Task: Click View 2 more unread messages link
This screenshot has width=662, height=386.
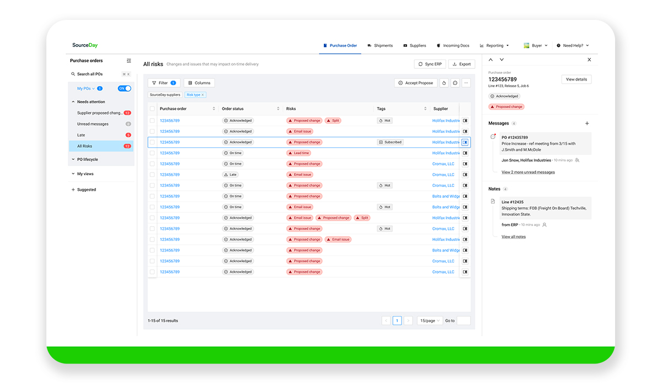Action: [528, 172]
